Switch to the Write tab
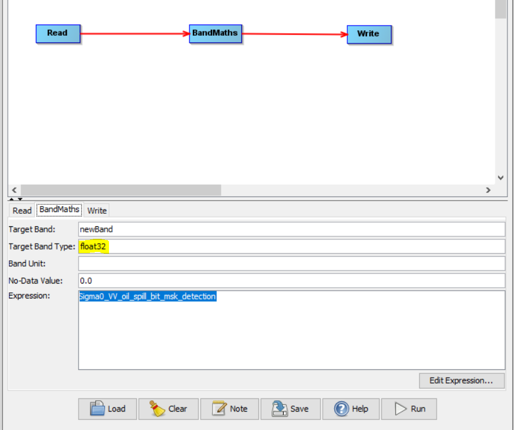514x430 pixels. [96, 210]
